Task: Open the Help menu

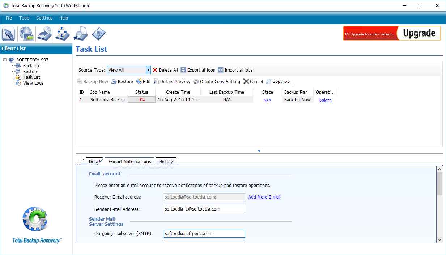Action: (64, 18)
